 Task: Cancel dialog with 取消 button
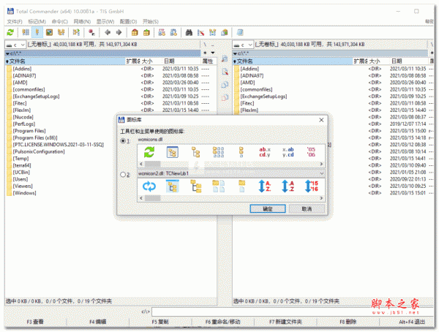[x=307, y=209]
